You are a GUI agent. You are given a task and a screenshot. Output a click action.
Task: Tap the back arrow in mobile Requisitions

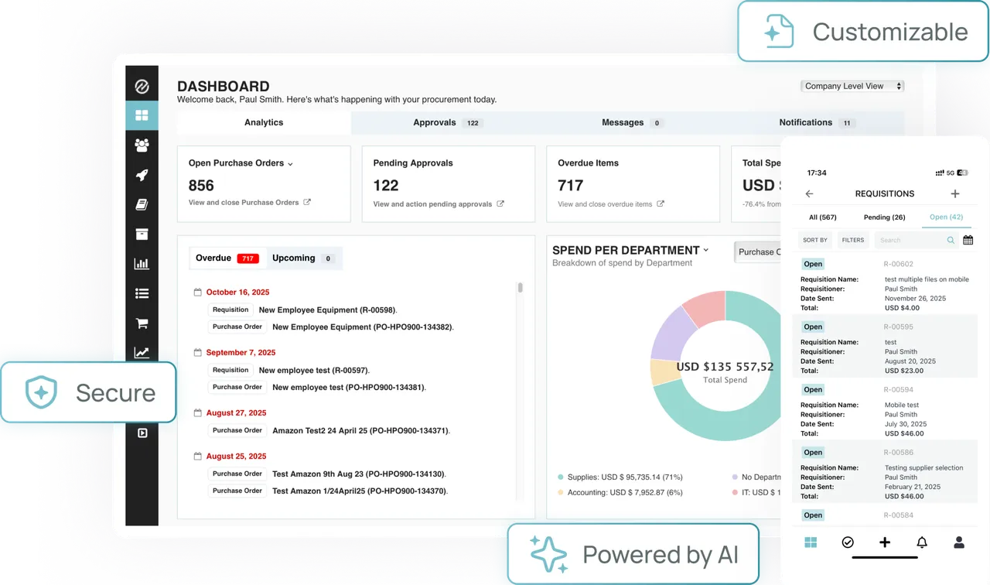809,193
